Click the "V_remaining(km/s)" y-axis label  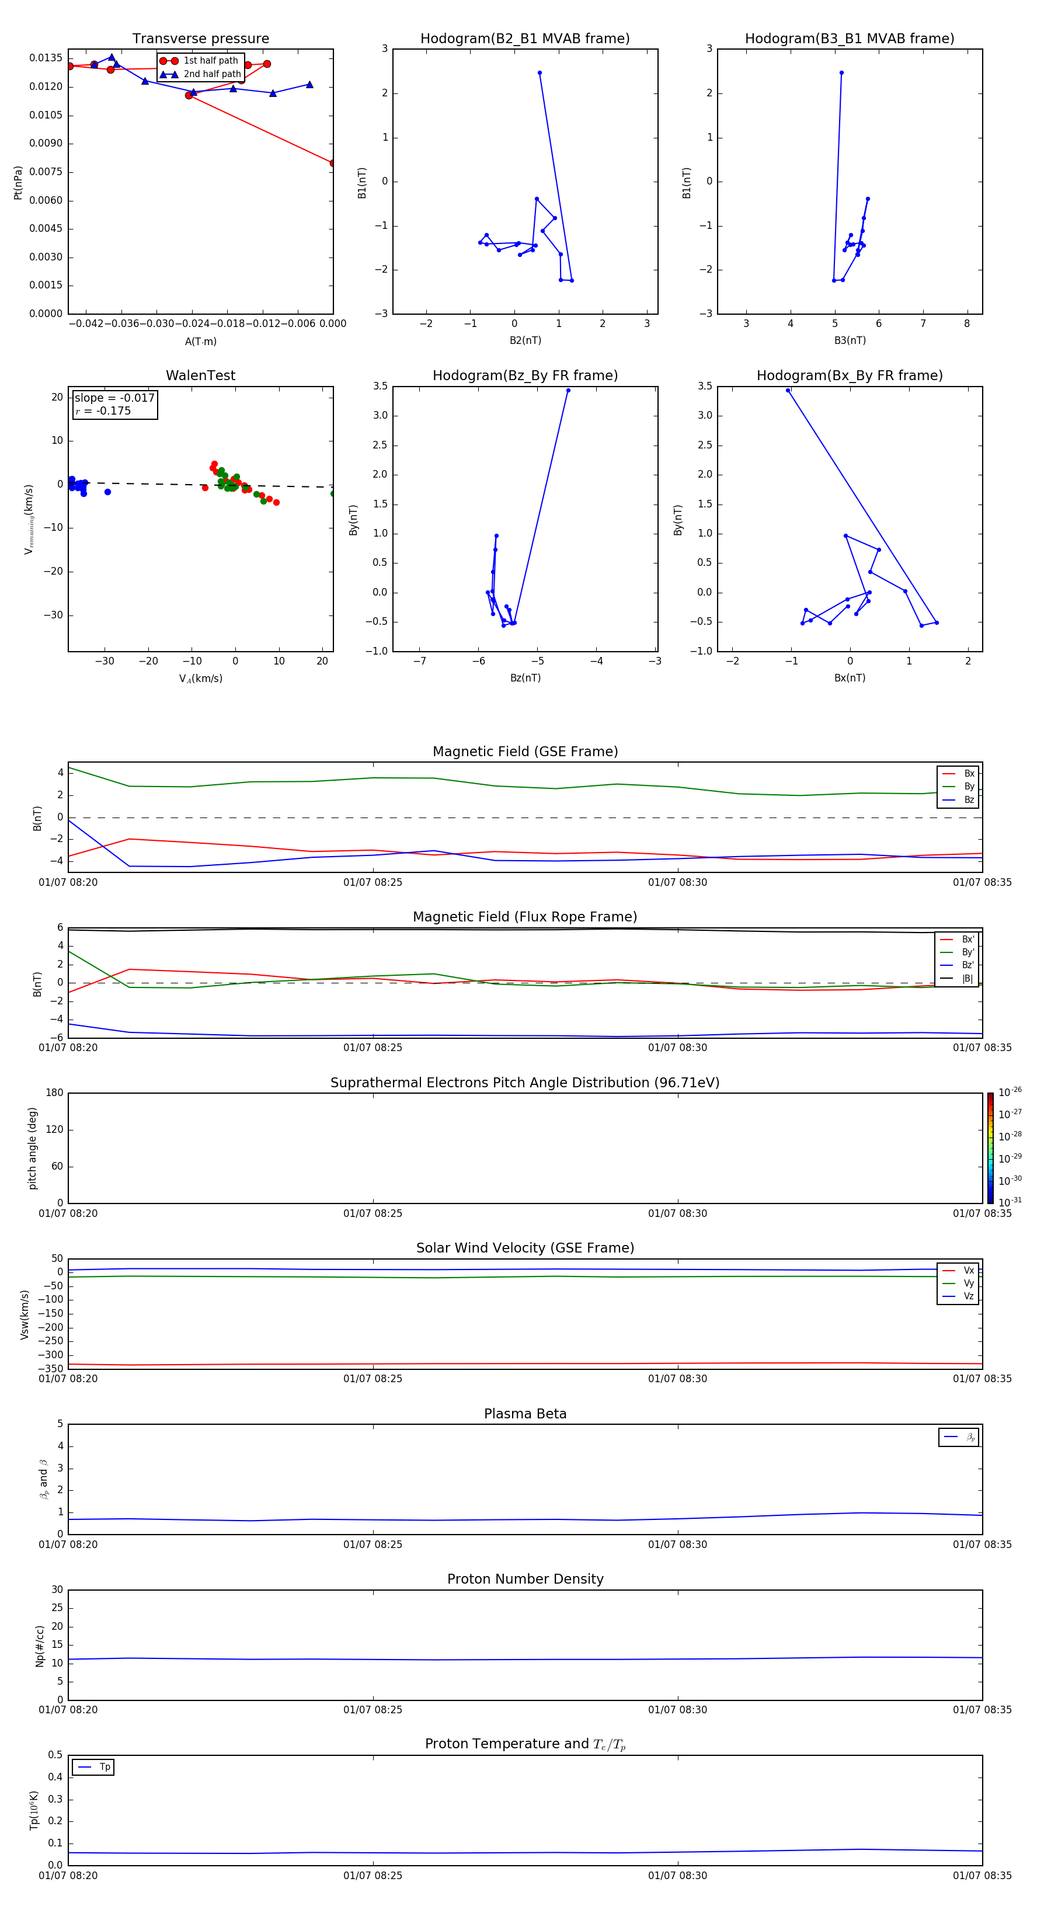pos(29,519)
